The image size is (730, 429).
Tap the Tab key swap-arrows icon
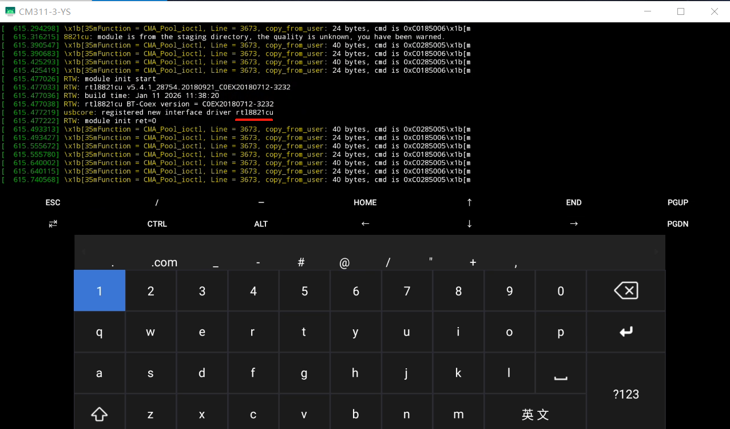coord(53,224)
